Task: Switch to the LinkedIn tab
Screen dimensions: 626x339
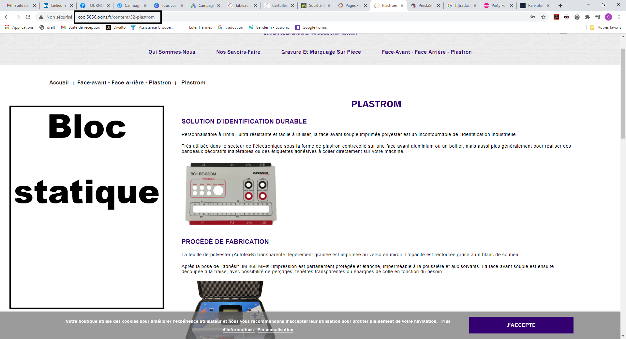Action: [x=58, y=6]
